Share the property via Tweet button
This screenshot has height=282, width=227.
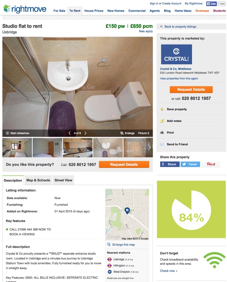(x=190, y=164)
